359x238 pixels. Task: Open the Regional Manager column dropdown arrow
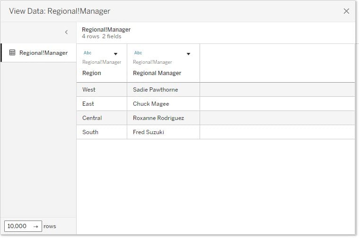pos(188,54)
